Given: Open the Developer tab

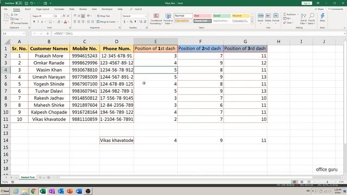Looking at the screenshot, I should (x=107, y=9).
